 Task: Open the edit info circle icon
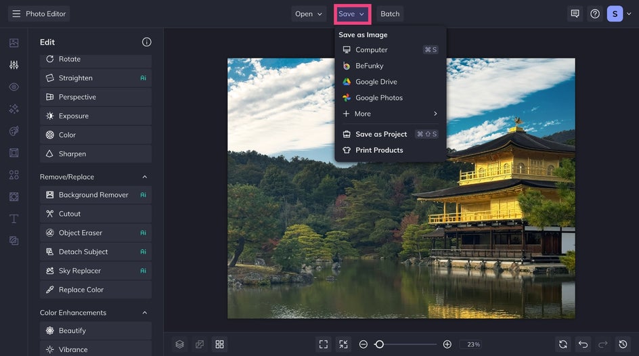coord(147,42)
